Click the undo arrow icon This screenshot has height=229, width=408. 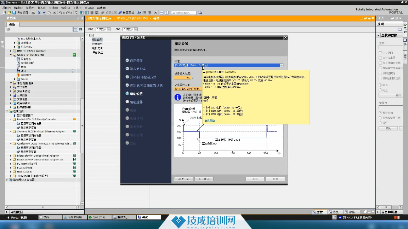coord(60,12)
